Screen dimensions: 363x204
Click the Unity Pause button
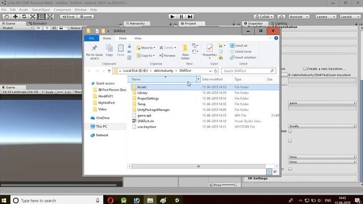pos(181,16)
